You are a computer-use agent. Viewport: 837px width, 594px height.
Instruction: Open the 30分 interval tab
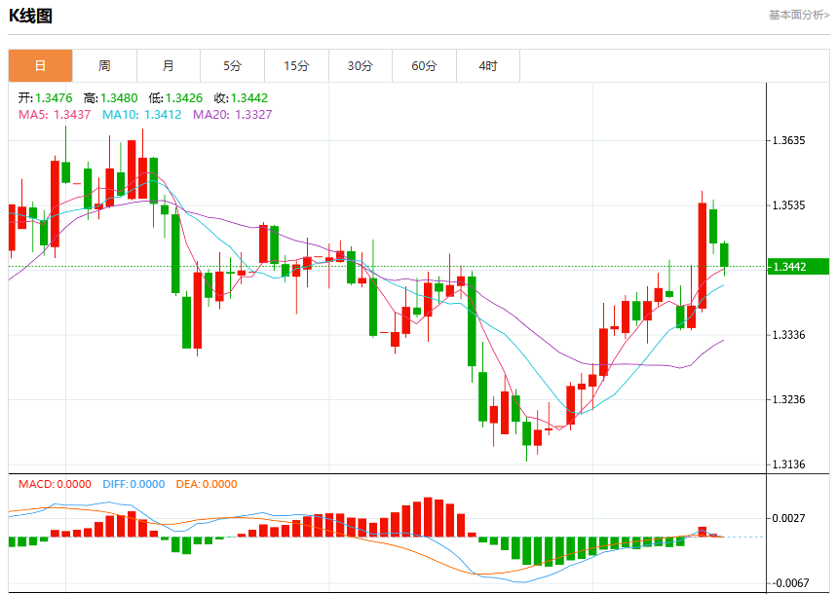click(361, 65)
